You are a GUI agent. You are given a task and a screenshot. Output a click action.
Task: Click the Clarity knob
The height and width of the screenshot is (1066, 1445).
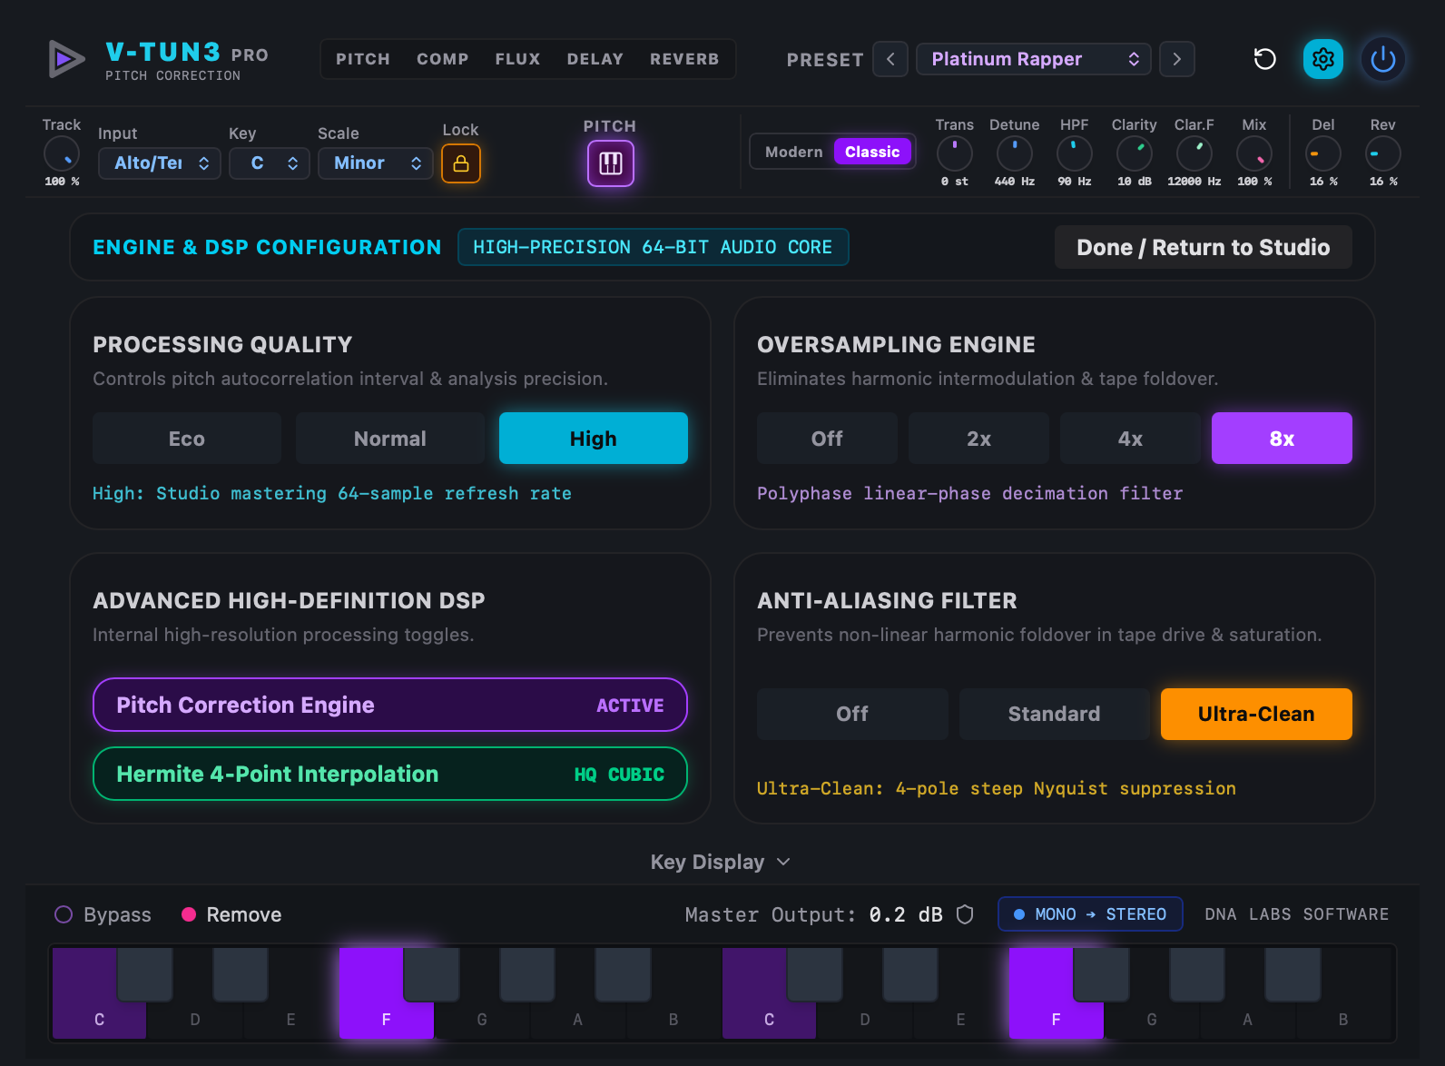tap(1135, 153)
